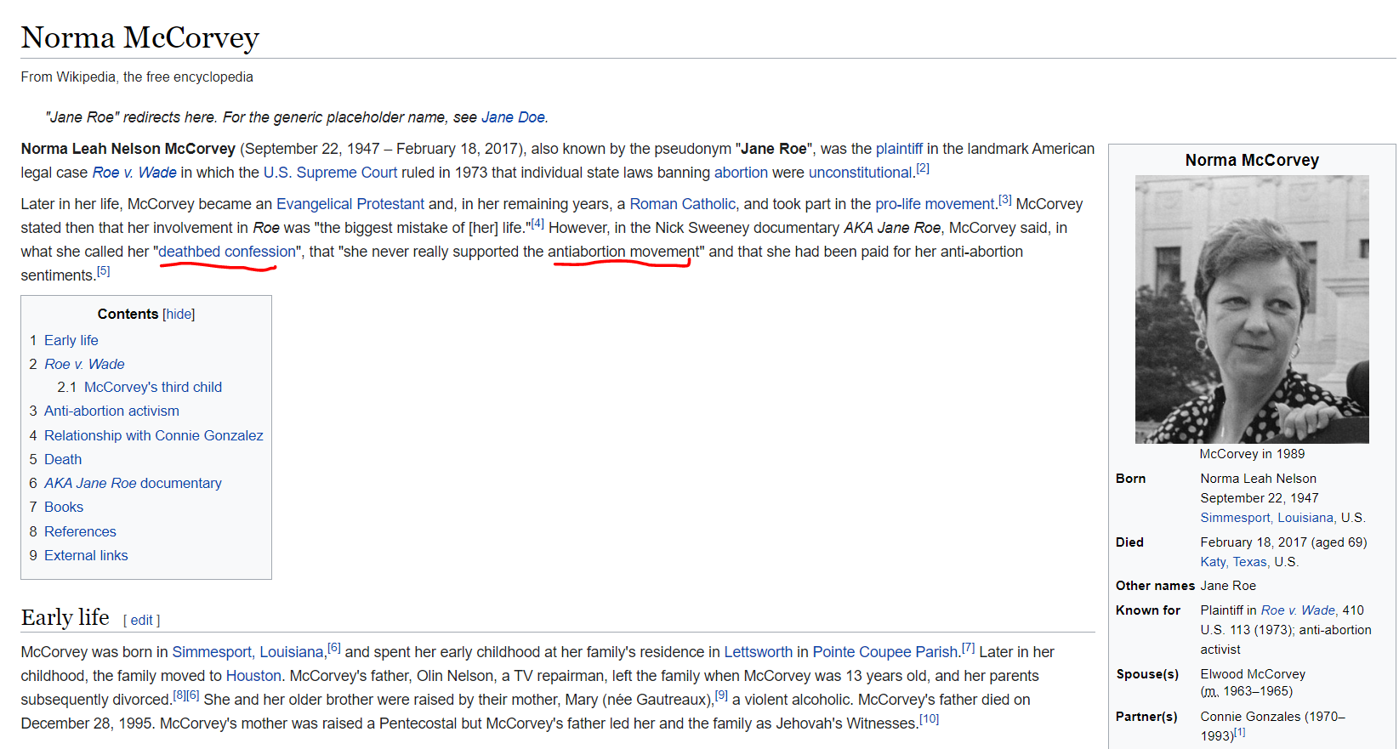
Task: Open the Lettsworth link
Action: 759,652
